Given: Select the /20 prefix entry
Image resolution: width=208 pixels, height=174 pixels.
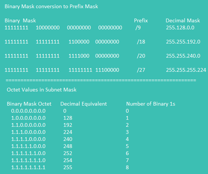Looking at the screenshot, I should 141,56.
